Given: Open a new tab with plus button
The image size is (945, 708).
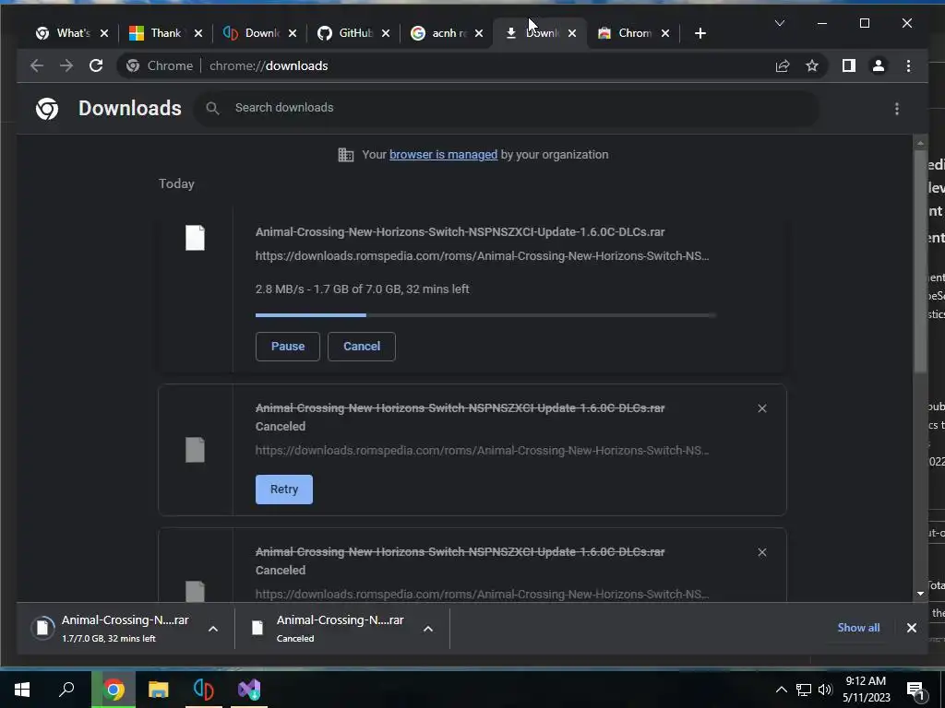Looking at the screenshot, I should click(700, 33).
